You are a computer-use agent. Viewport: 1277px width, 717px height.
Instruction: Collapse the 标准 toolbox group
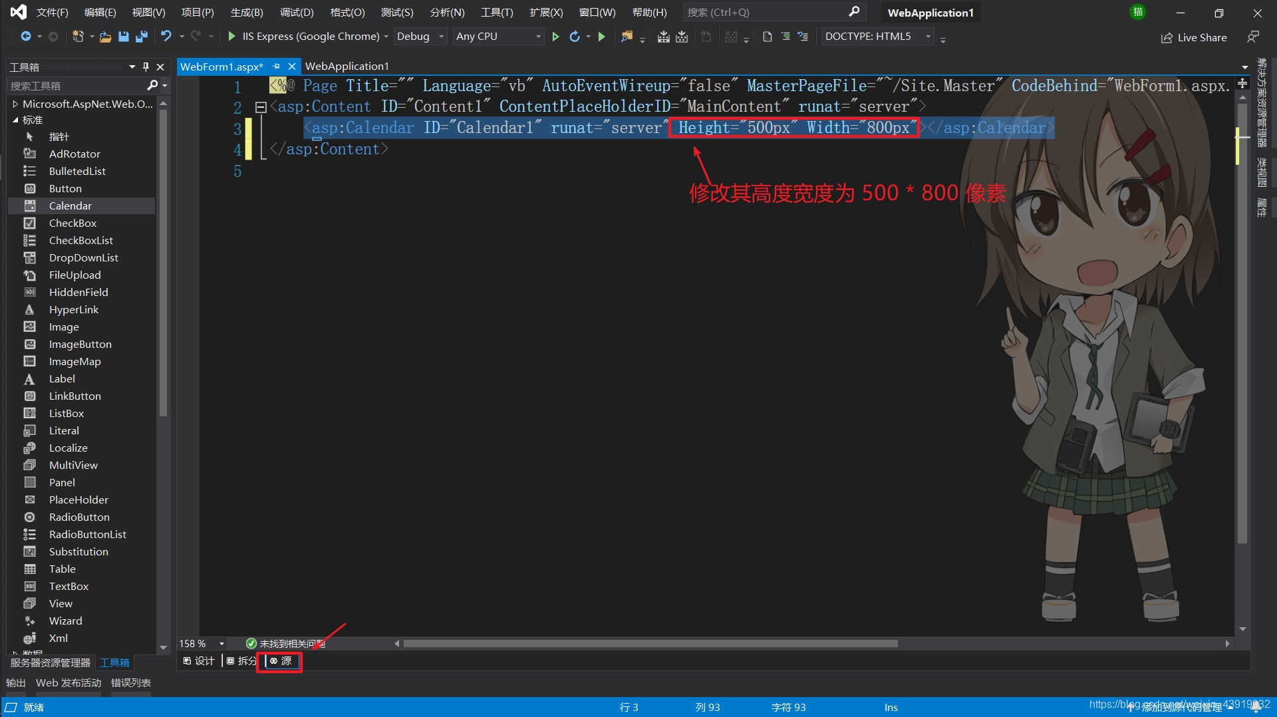tap(15, 120)
